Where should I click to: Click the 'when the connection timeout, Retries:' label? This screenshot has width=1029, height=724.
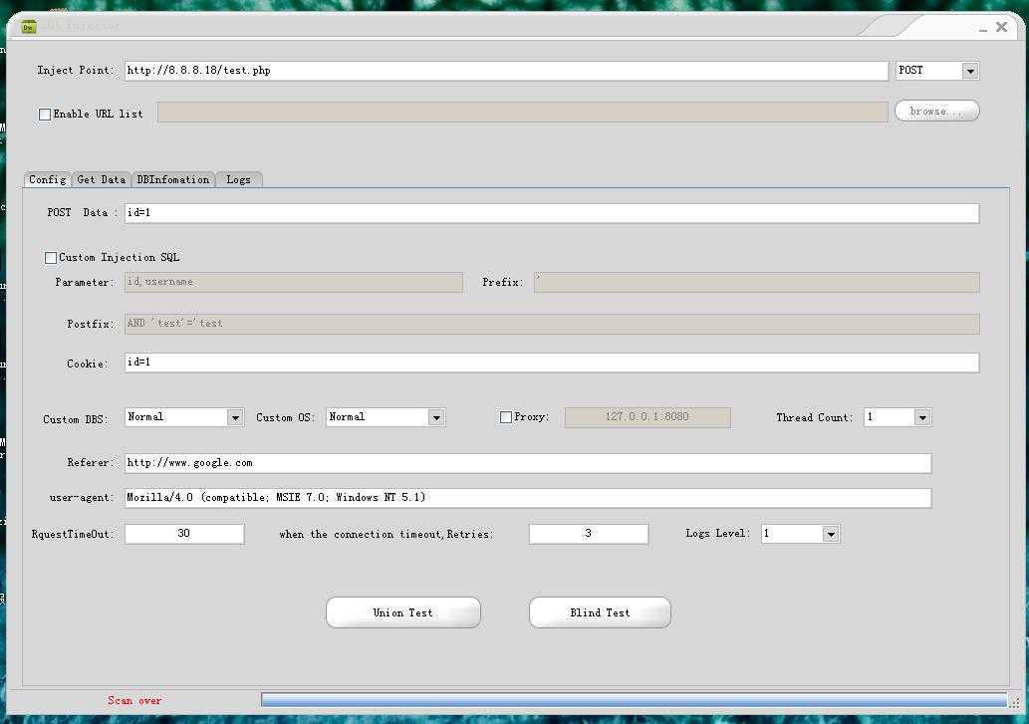coord(386,535)
